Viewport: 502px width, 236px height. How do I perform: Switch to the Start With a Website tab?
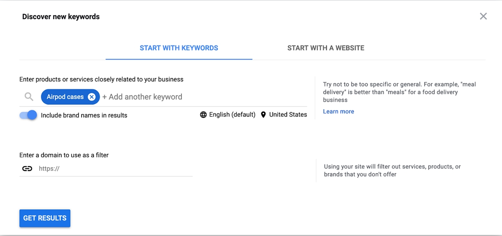click(x=325, y=48)
